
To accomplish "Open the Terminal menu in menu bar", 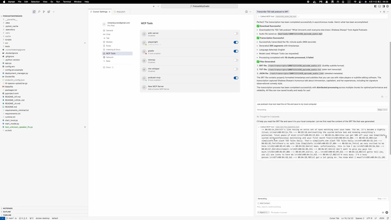I will click(67, 2).
